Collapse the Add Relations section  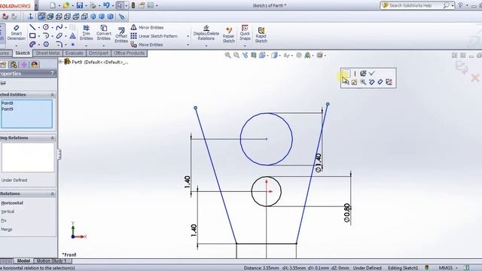(52, 194)
